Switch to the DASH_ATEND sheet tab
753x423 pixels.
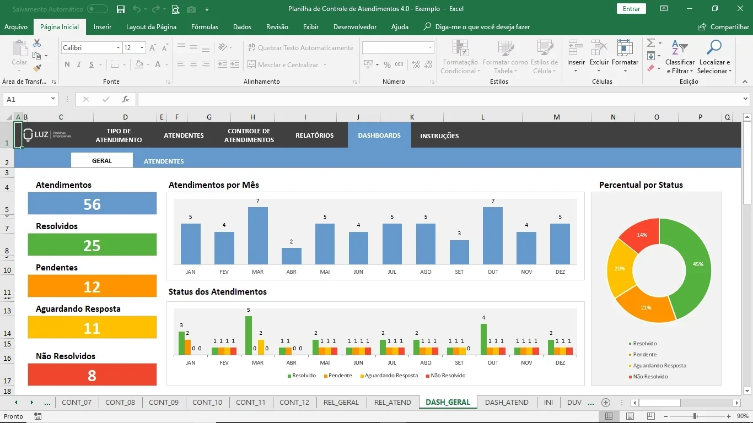point(507,403)
